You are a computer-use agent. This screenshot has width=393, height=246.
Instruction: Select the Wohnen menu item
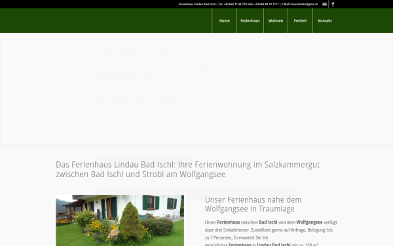(276, 20)
